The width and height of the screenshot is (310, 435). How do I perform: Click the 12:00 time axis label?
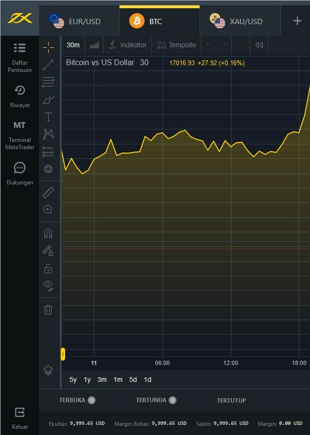pyautogui.click(x=231, y=363)
